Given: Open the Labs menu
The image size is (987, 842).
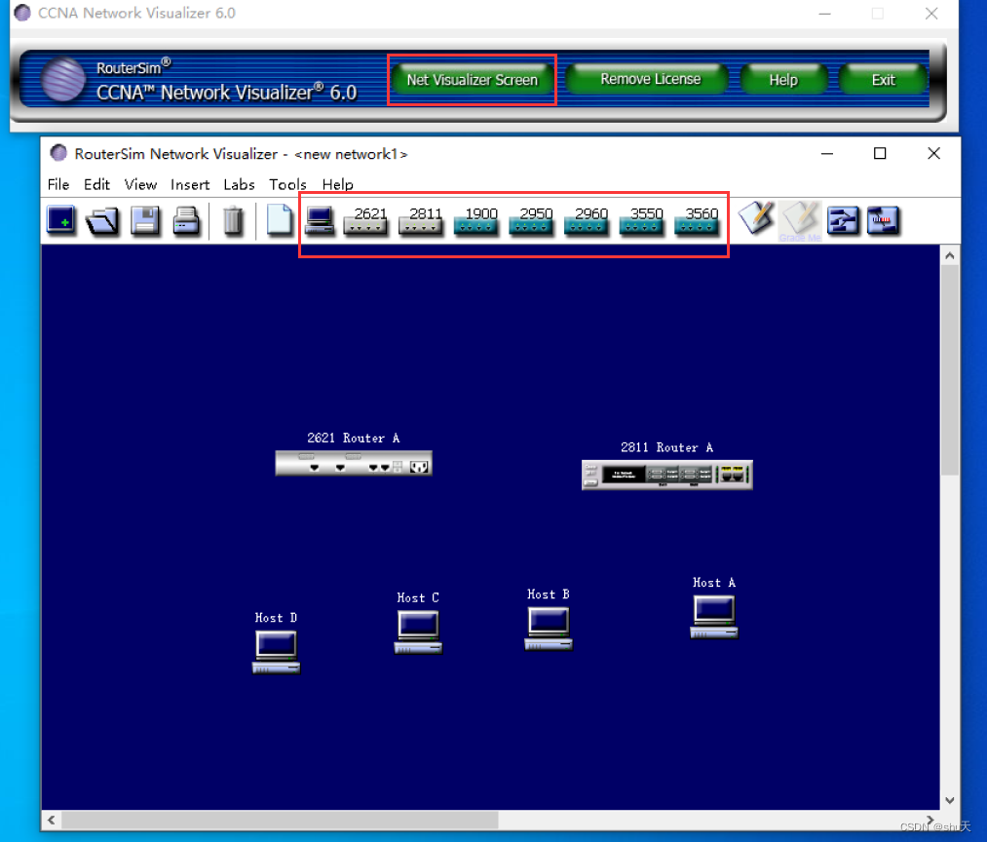Looking at the screenshot, I should [x=239, y=184].
